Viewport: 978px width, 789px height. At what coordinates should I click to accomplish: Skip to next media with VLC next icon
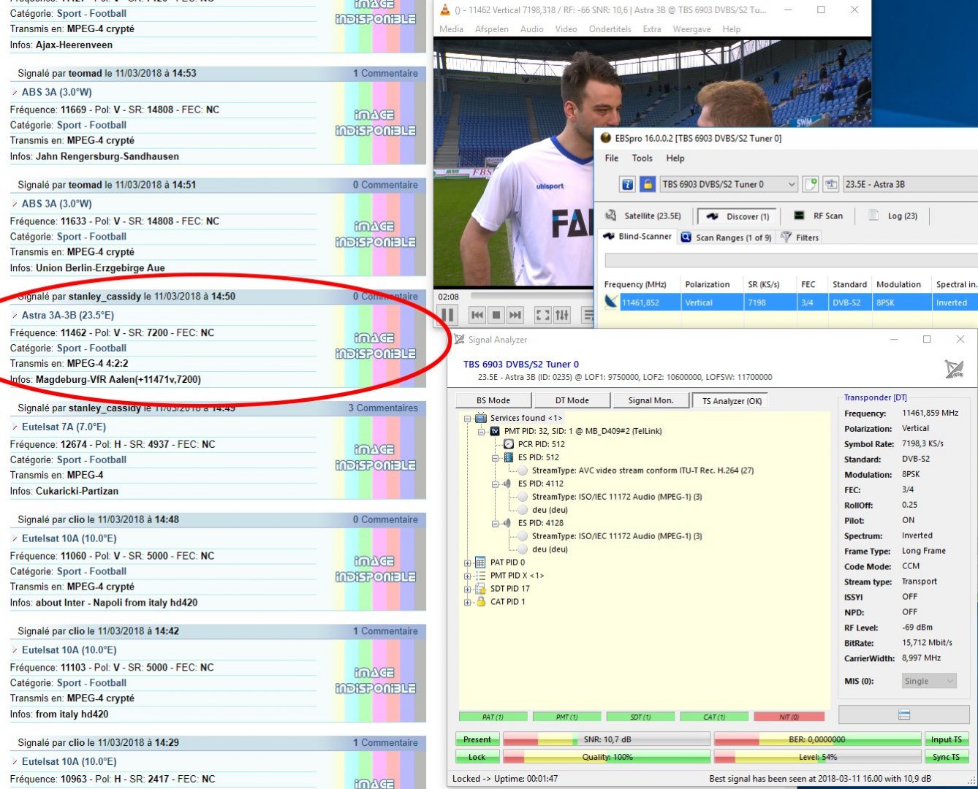[515, 315]
